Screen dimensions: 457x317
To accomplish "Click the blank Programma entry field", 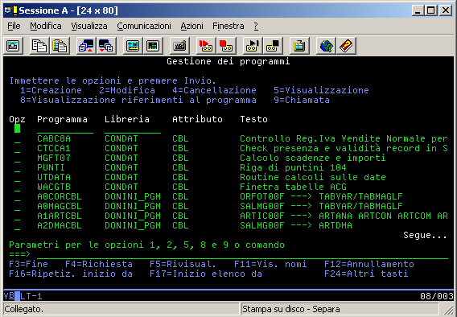I will click(65, 129).
